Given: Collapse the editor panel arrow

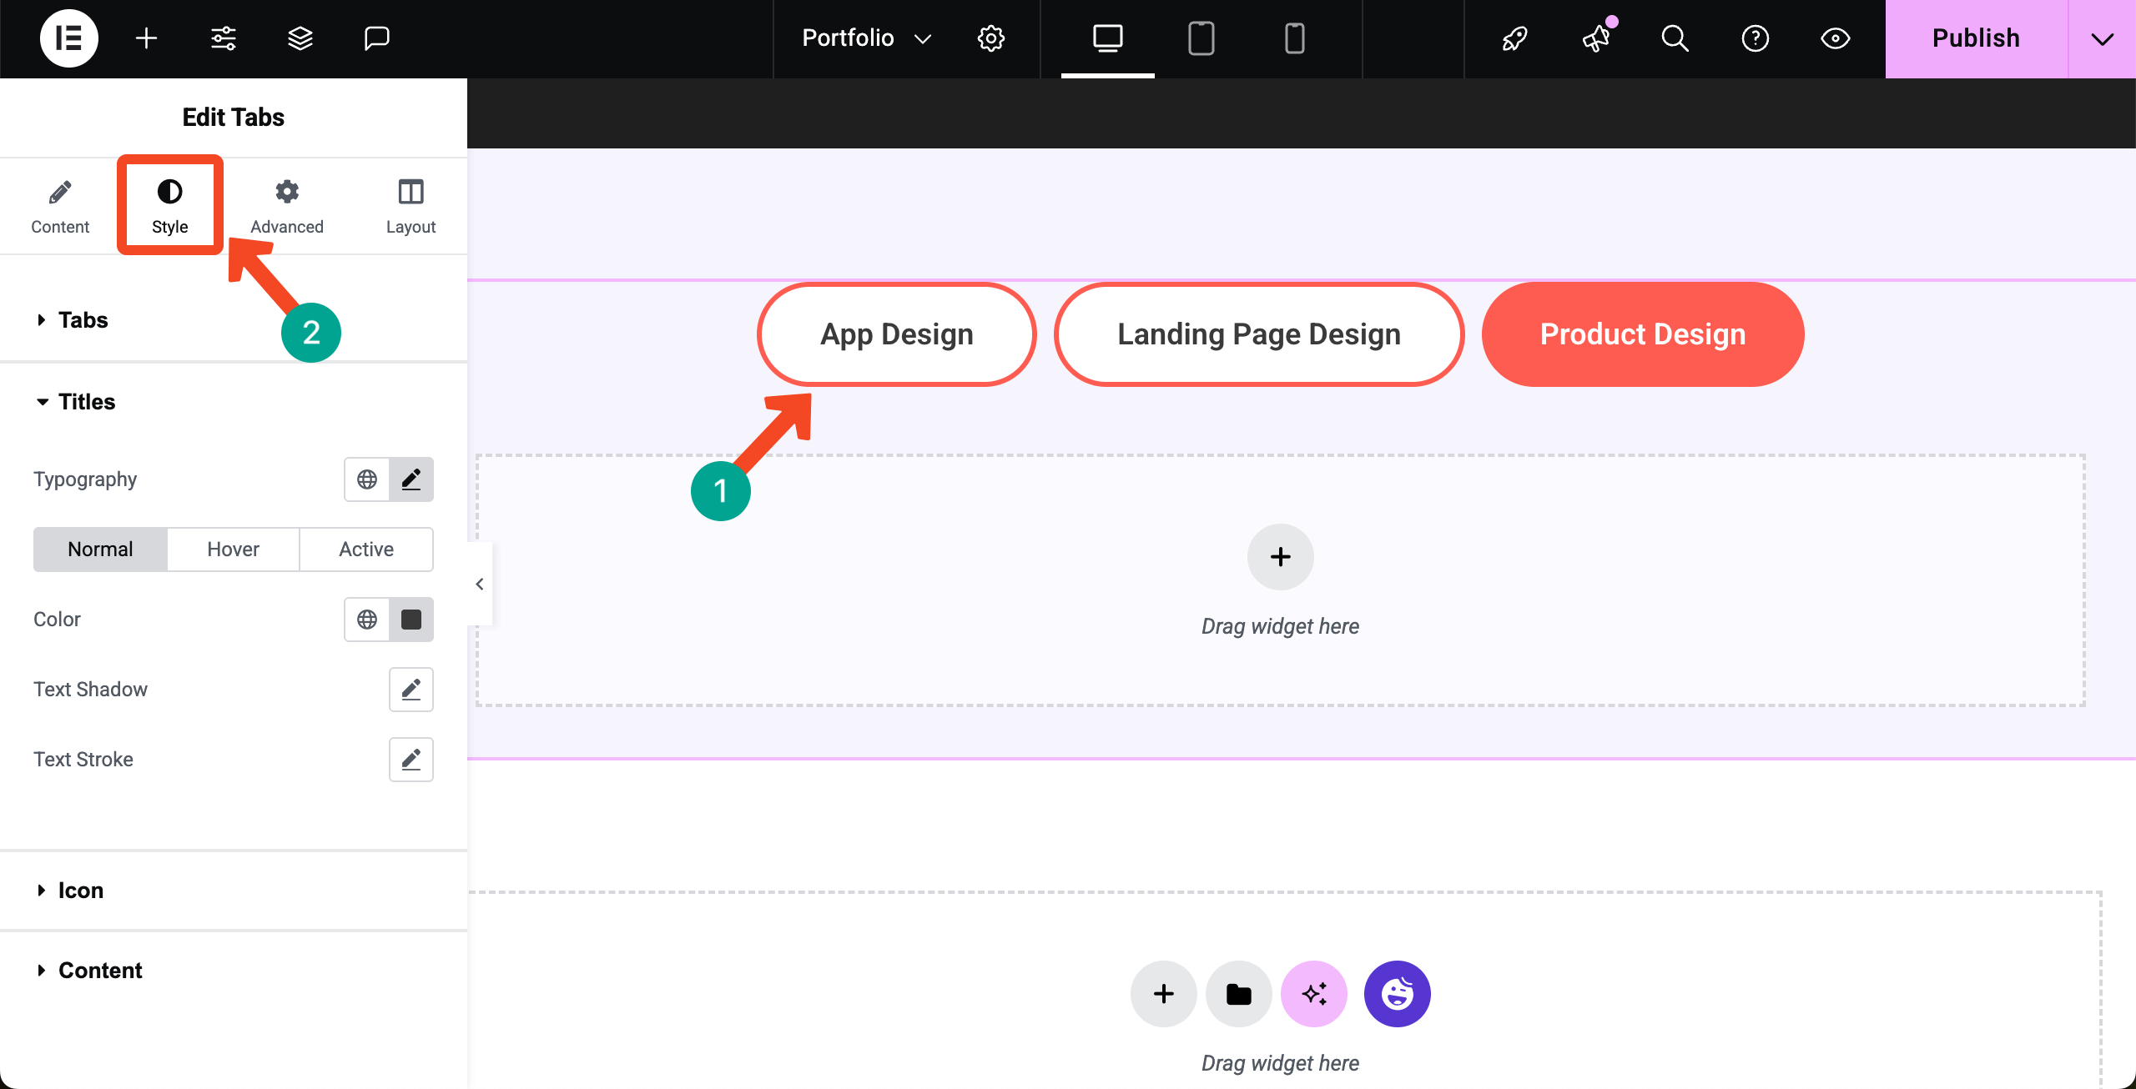Looking at the screenshot, I should point(480,584).
